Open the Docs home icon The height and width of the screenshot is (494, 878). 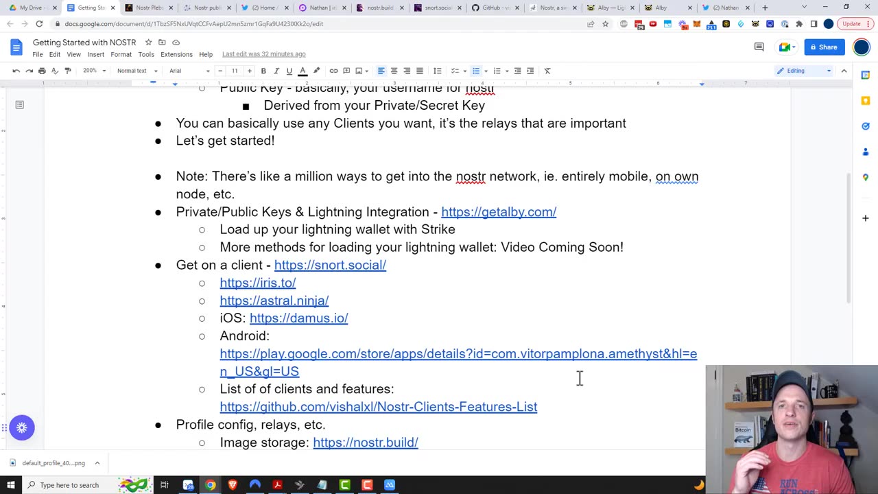pyautogui.click(x=16, y=47)
